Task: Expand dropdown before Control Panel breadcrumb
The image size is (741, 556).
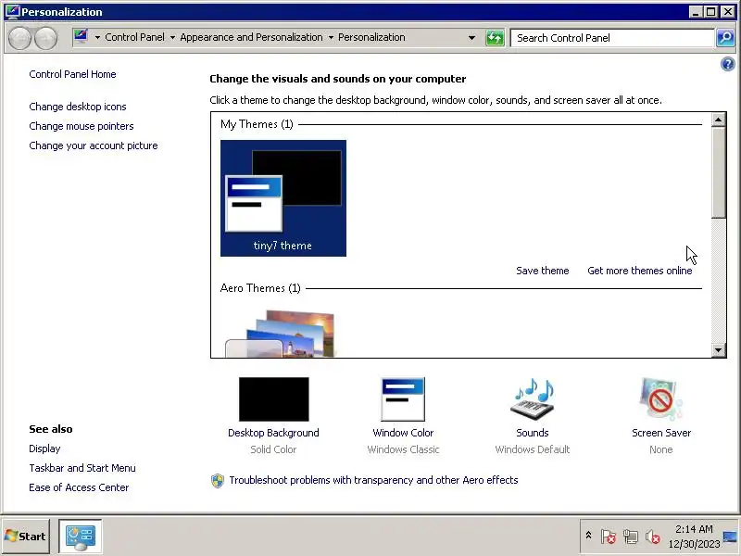Action: [x=97, y=37]
